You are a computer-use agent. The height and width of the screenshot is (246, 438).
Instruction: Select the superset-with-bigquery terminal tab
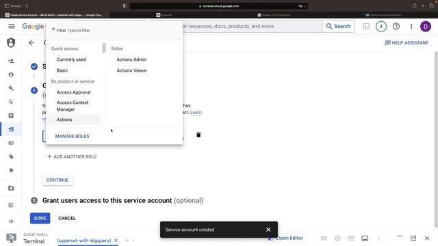[83, 240]
